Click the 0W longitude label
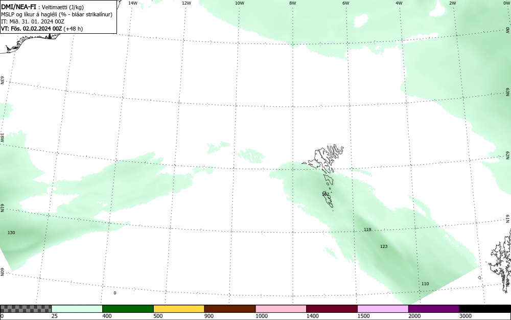 pos(506,3)
